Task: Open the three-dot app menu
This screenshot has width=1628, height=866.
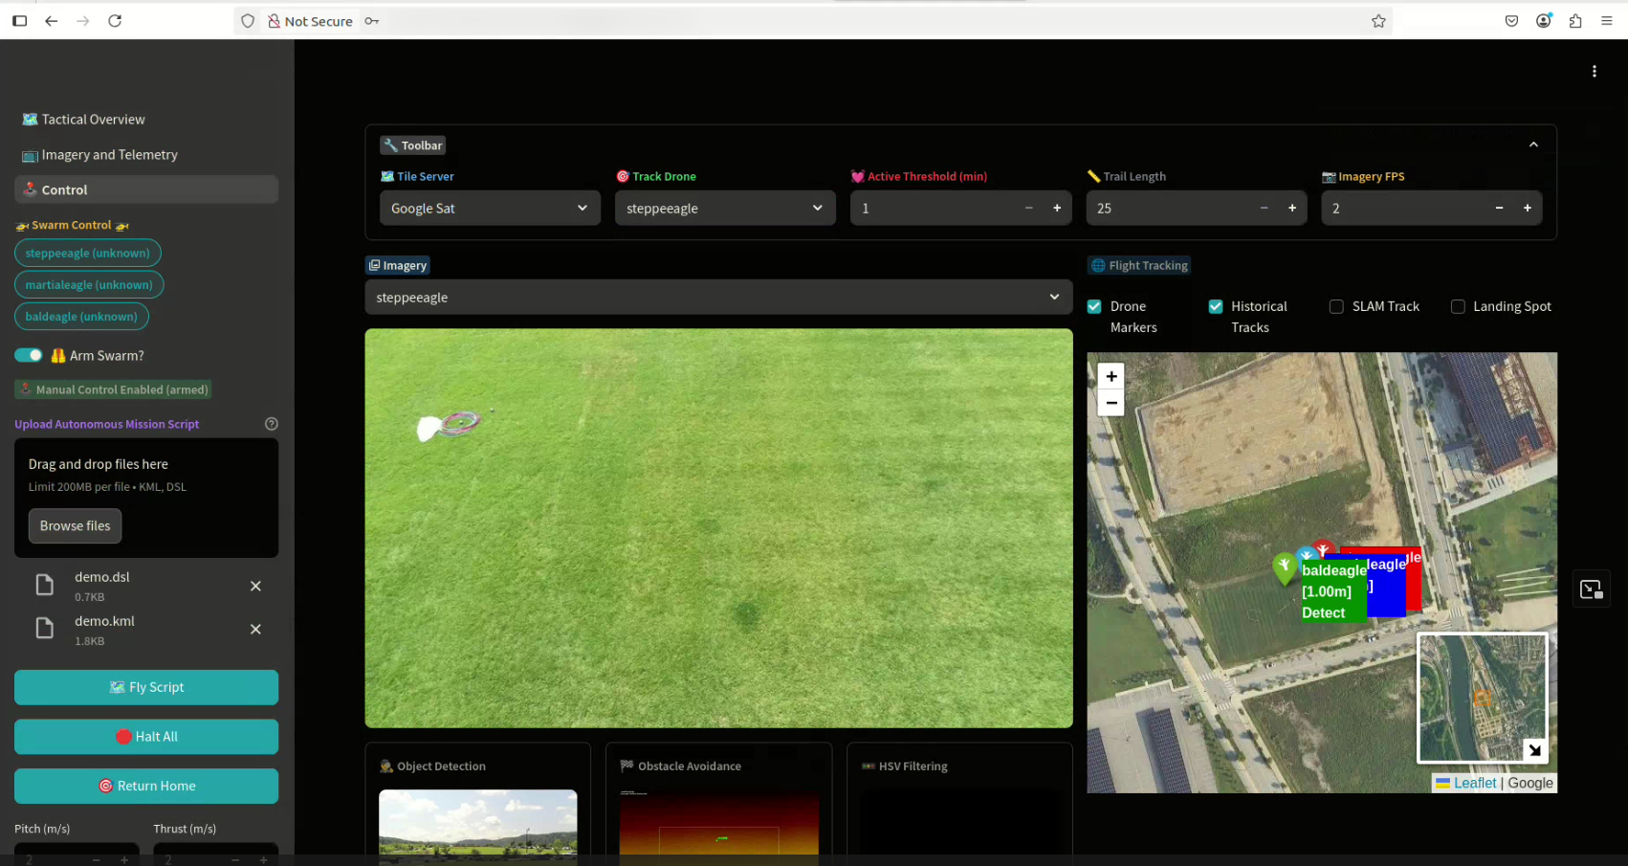Action: [1594, 72]
